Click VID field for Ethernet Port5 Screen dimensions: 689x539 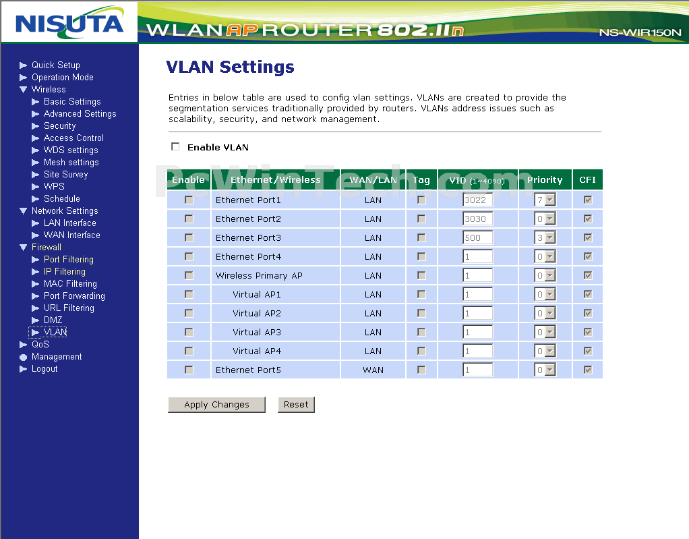pos(477,370)
